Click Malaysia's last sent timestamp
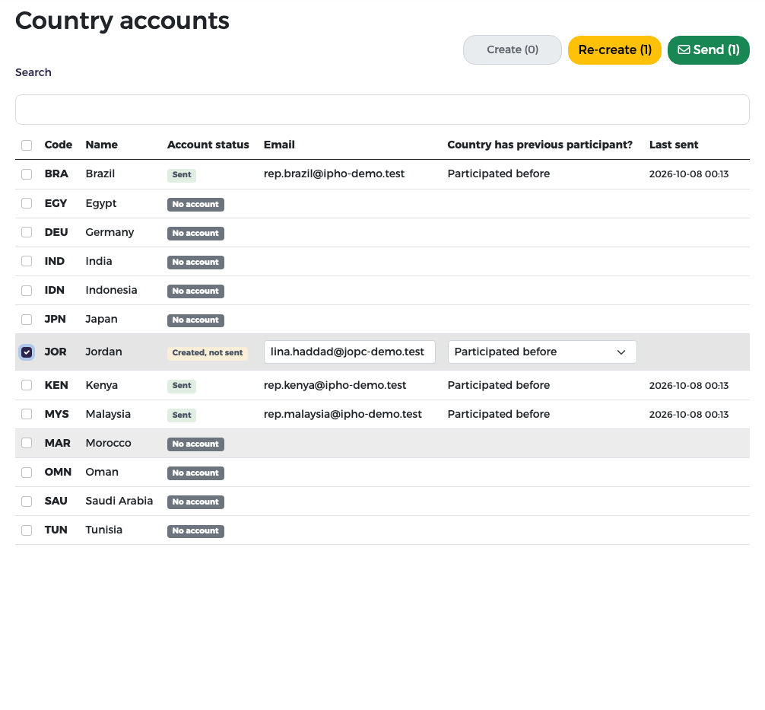Screen dimensions: 765x710 [x=689, y=415]
